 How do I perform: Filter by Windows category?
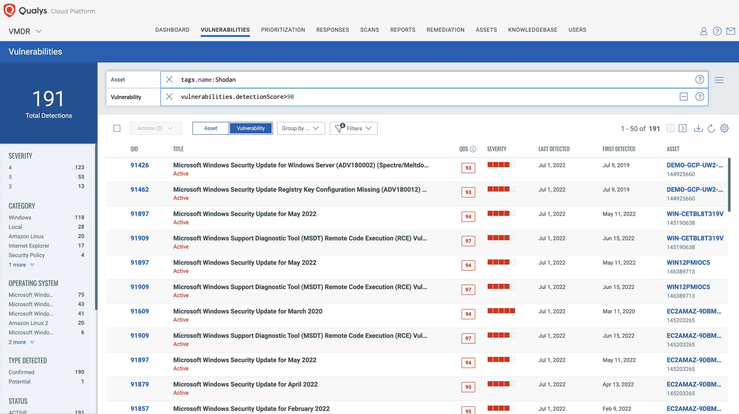46,217
